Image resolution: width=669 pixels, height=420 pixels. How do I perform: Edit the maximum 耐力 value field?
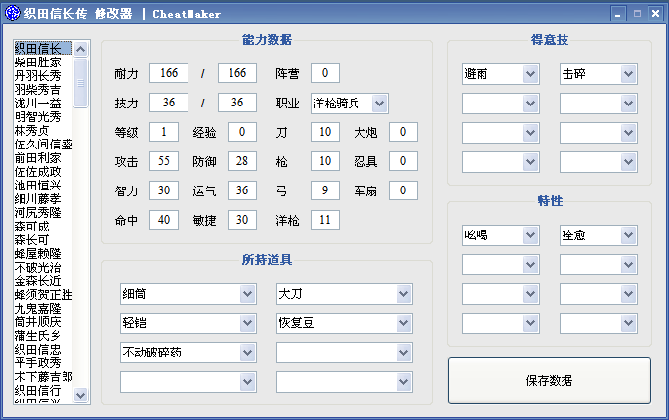[237, 73]
